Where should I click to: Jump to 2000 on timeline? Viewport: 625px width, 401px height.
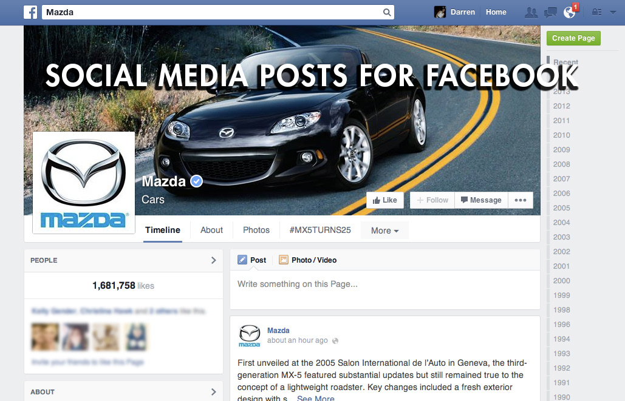click(x=562, y=281)
